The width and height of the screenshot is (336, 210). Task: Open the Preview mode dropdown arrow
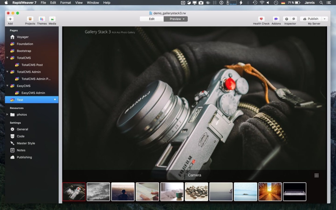coord(184,19)
